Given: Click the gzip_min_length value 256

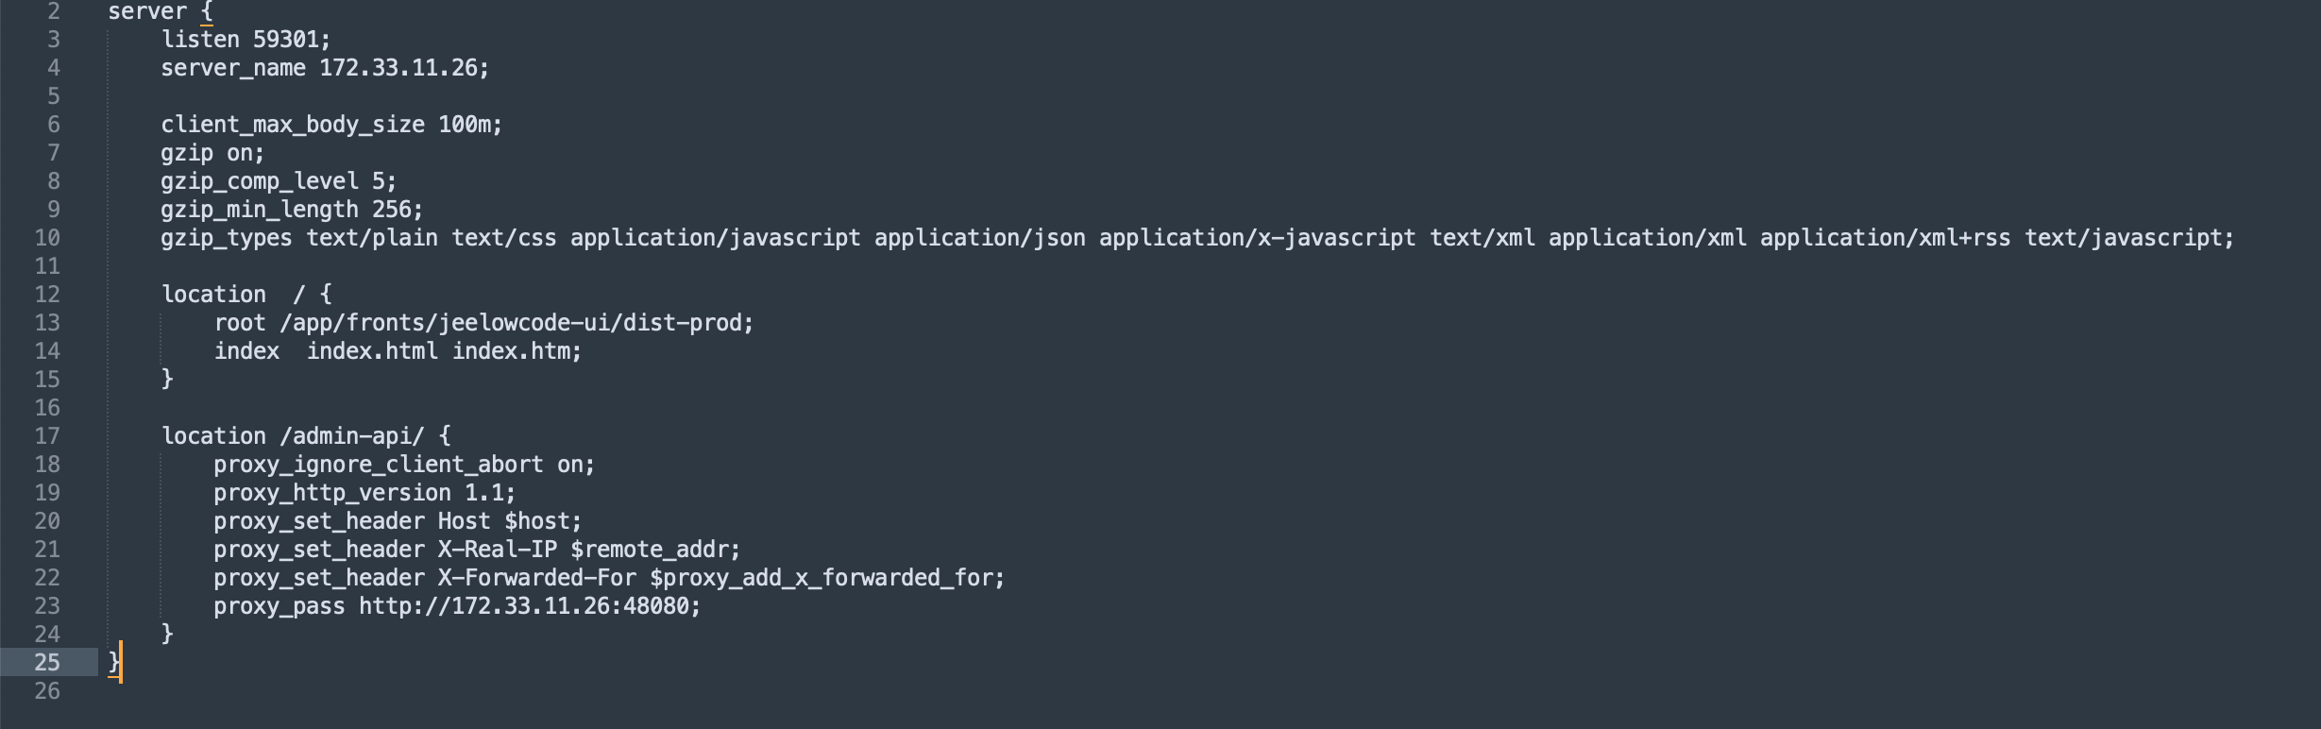Looking at the screenshot, I should point(391,210).
